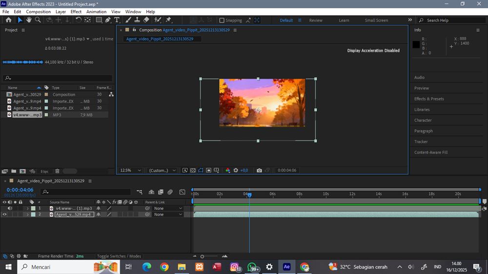Click the color swatch in Info panel
Image resolution: width=488 pixels, height=274 pixels.
[x=416, y=44]
